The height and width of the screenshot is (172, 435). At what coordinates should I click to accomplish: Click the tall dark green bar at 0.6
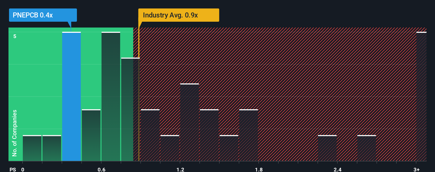pos(111,96)
